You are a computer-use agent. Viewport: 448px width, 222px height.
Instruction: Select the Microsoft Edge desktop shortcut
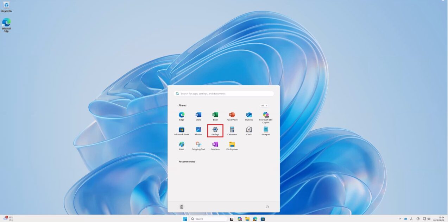[x=6, y=25]
